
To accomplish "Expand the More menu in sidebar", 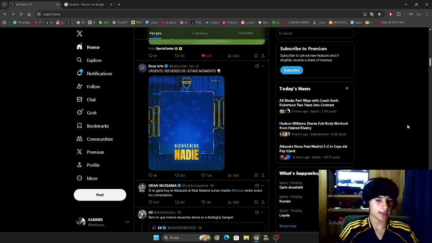I will tap(87, 178).
